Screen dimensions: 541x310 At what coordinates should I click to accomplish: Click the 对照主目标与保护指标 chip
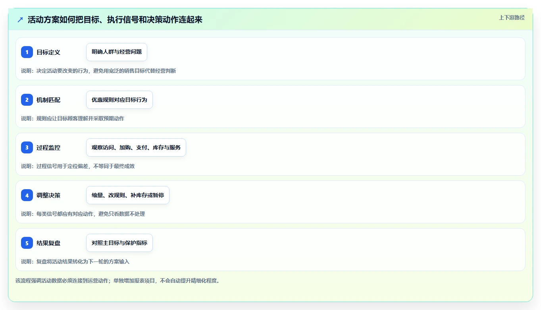[x=119, y=243]
